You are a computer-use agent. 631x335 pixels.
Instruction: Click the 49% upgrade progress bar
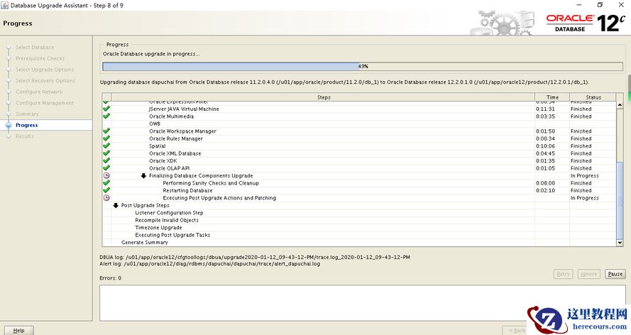pos(363,66)
